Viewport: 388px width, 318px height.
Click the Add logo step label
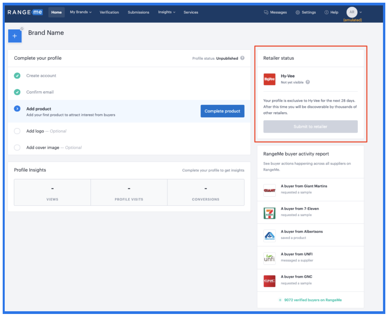35,131
